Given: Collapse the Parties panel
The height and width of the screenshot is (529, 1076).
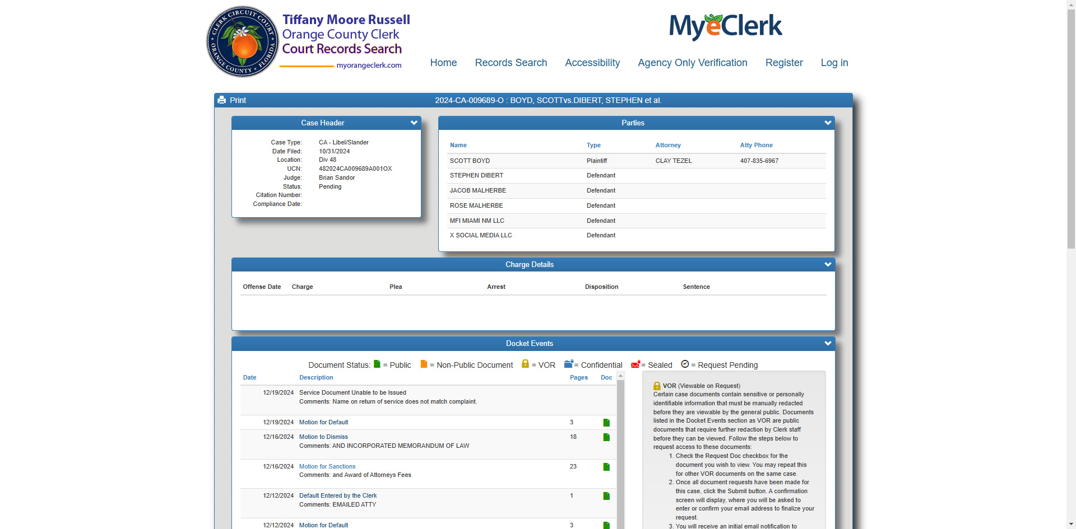Looking at the screenshot, I should pyautogui.click(x=828, y=123).
